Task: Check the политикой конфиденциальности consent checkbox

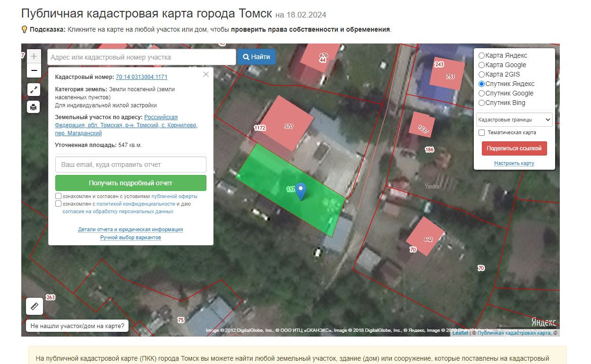Action: 58,204
